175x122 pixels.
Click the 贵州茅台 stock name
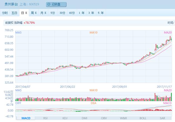tap(11, 4)
